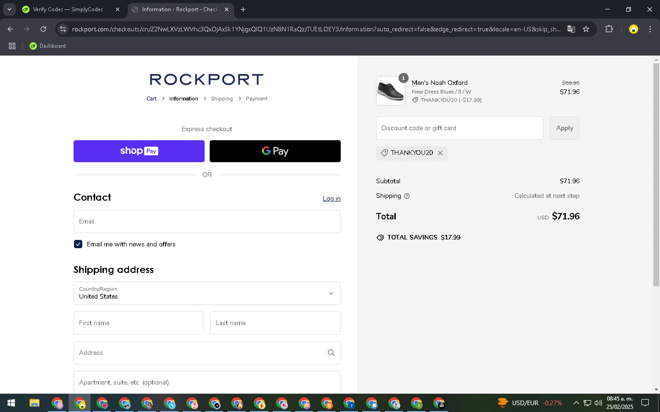Click the TOTAL SAVINGS tag icon

[380, 238]
